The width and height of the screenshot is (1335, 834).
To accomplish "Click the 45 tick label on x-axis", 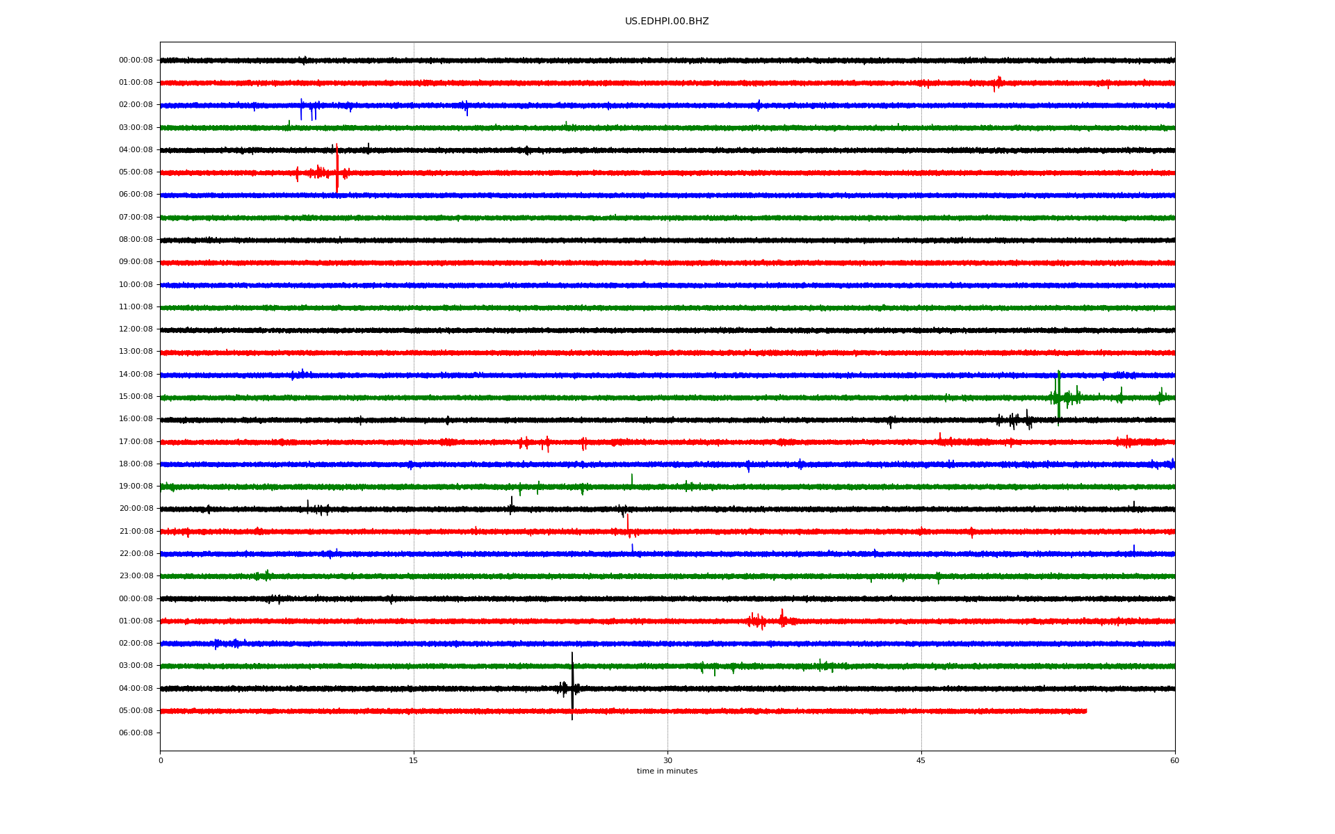I will (x=921, y=760).
